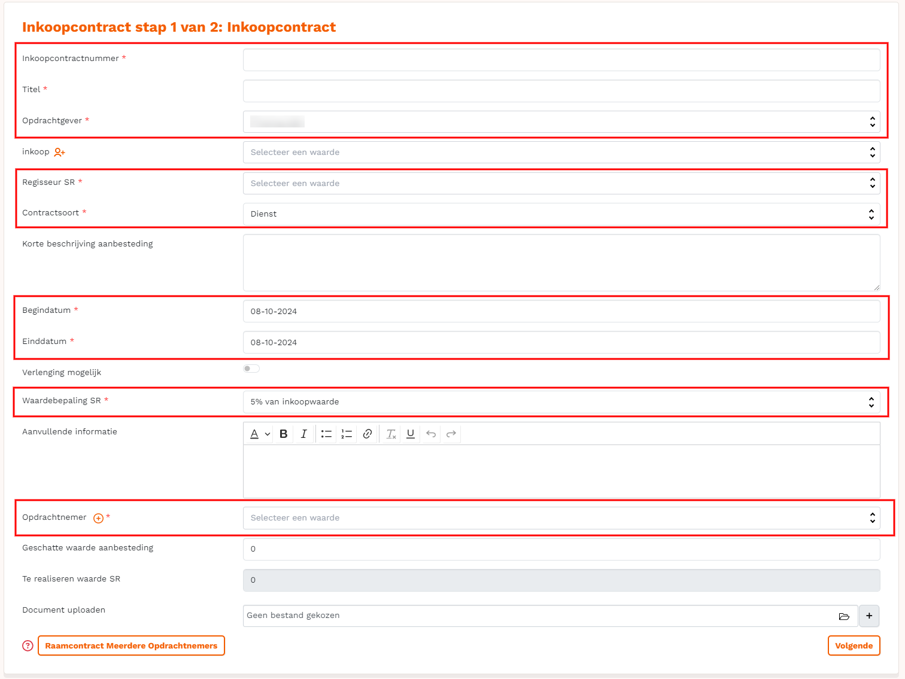Image resolution: width=905 pixels, height=679 pixels.
Task: Click the Korte beschrijving aanbesteding textarea
Action: 561,263
